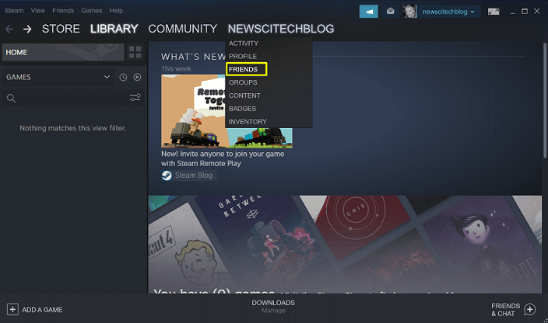Maximize the Steam window
The image size is (548, 323).
coord(525,12)
